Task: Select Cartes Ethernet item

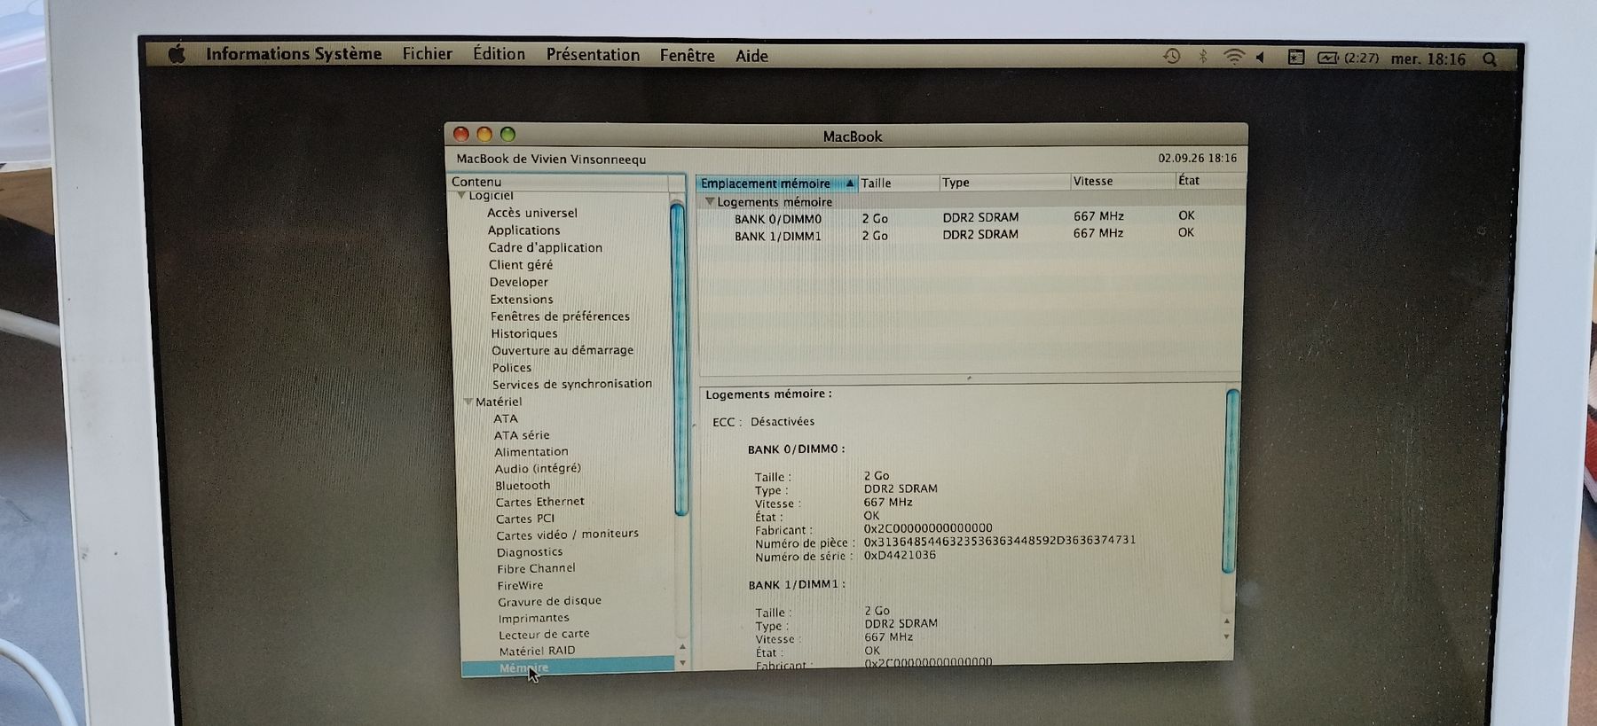Action: (539, 502)
